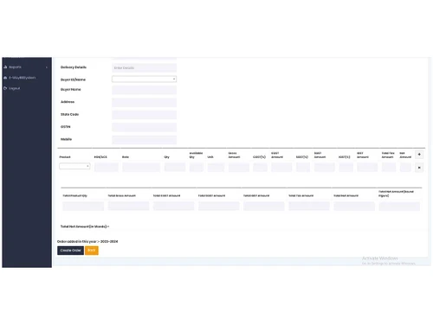Click the State Code input field
The height and width of the screenshot is (324, 433).
144,115
